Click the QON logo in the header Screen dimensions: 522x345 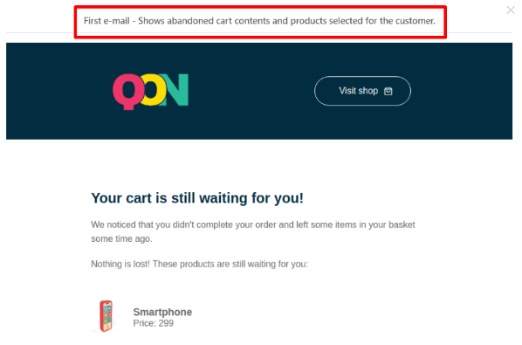pos(151,92)
